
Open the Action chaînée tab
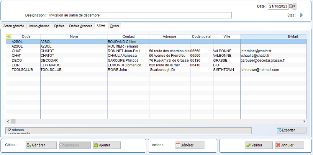pos(39,26)
